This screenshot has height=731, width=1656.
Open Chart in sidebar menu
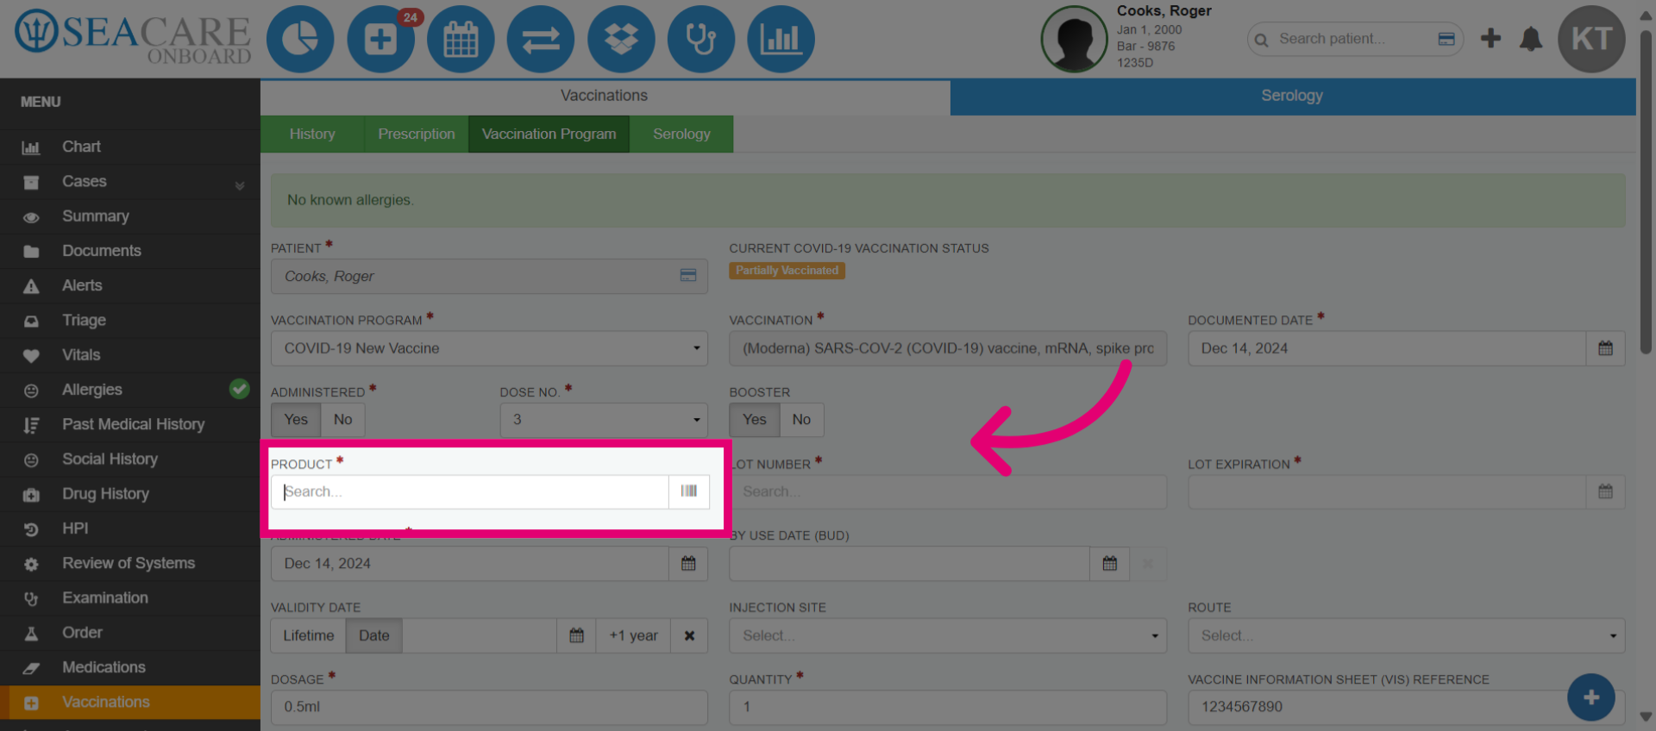[x=130, y=147]
